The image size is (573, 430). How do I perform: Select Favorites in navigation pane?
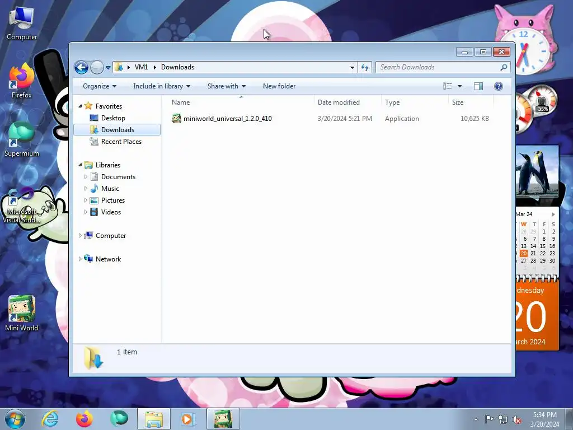pos(109,106)
